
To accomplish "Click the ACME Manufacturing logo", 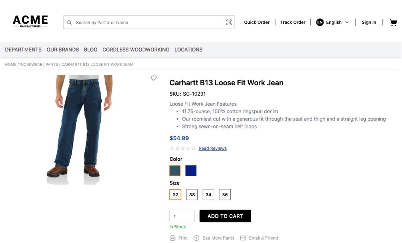I will click(30, 22).
